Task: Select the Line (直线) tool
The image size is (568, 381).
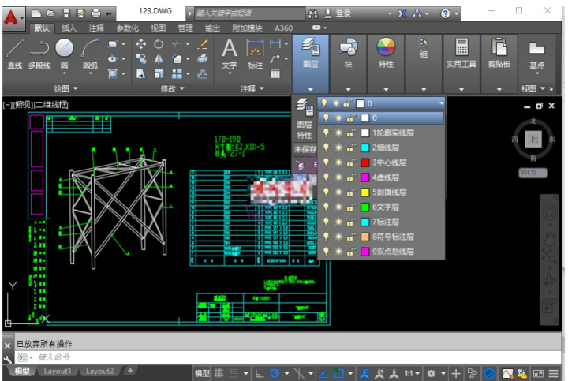Action: (x=14, y=54)
